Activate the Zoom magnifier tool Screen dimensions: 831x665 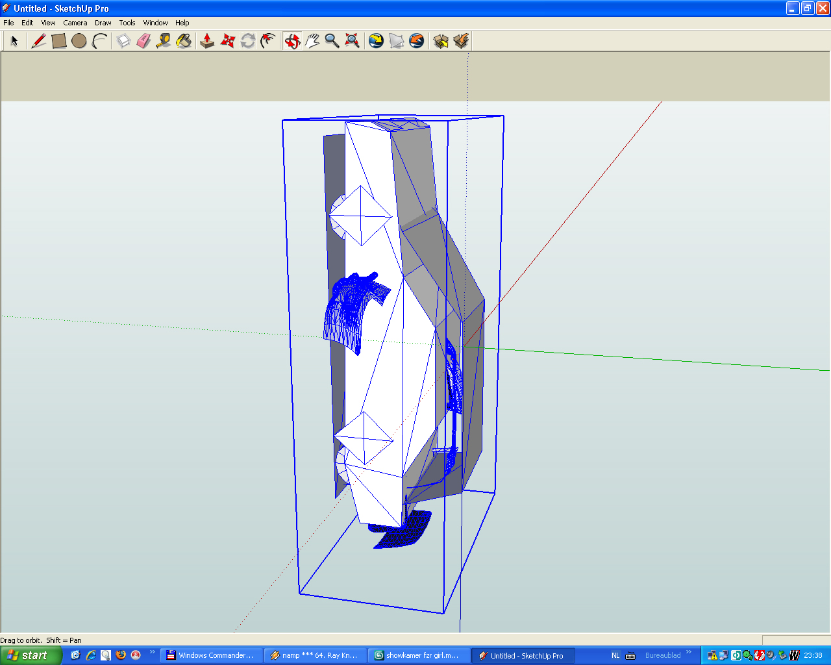[332, 41]
